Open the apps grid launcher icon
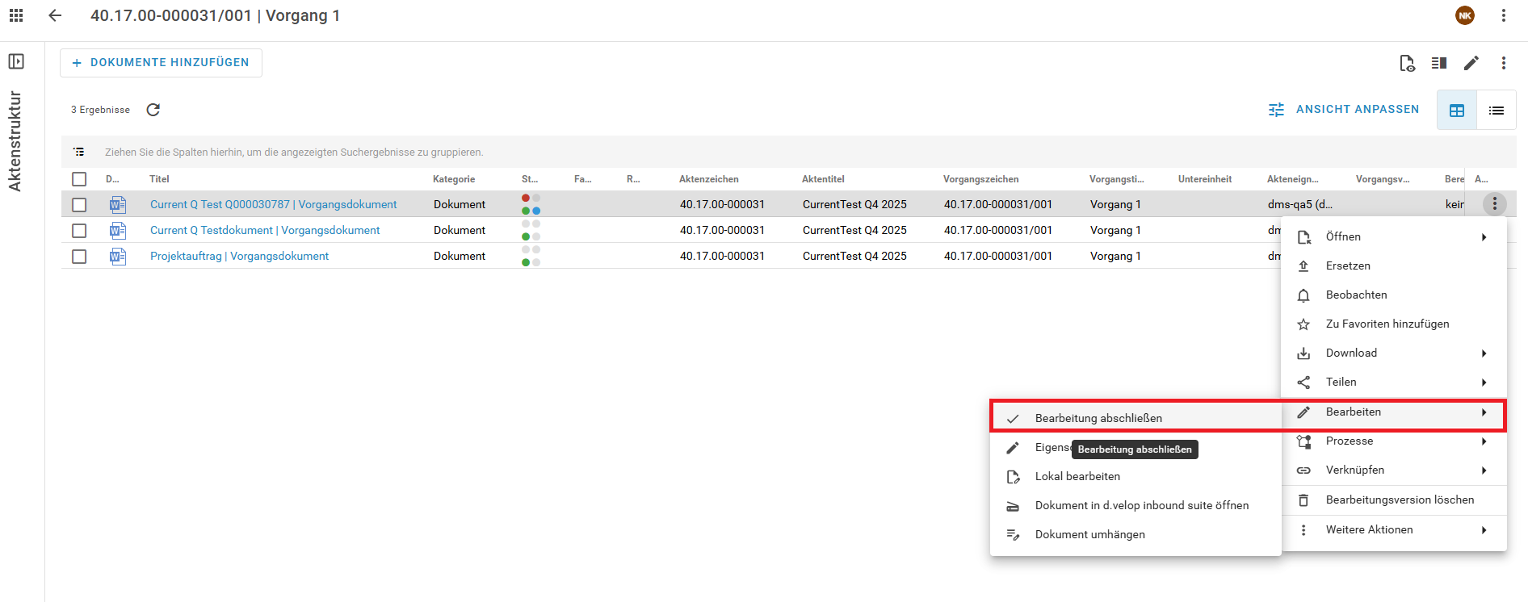 point(16,15)
